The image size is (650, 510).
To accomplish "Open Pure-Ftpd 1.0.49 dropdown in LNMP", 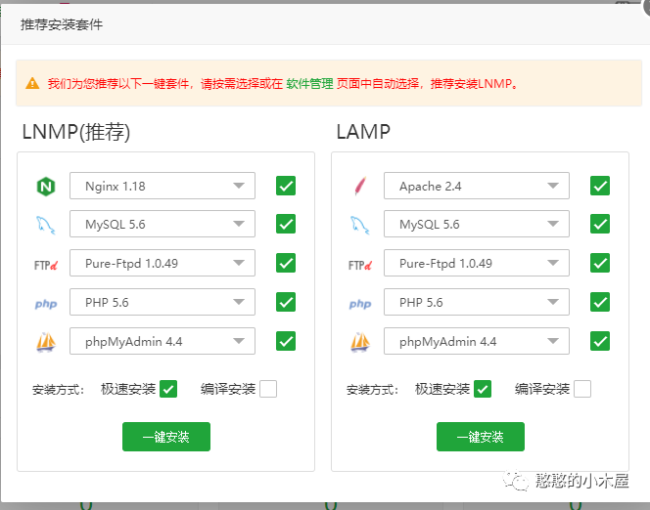I will [x=162, y=263].
